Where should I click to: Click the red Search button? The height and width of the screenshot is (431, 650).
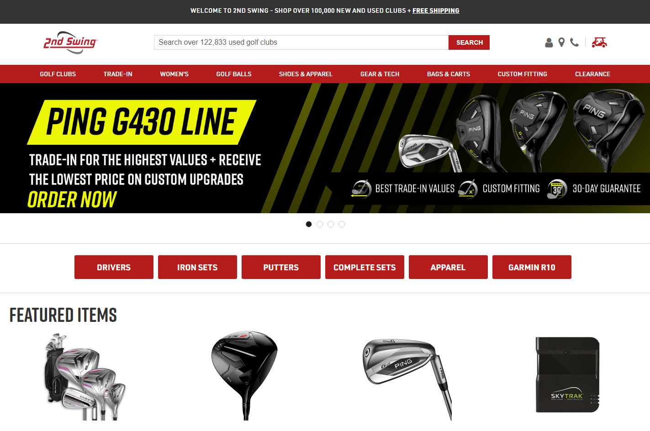(x=469, y=42)
